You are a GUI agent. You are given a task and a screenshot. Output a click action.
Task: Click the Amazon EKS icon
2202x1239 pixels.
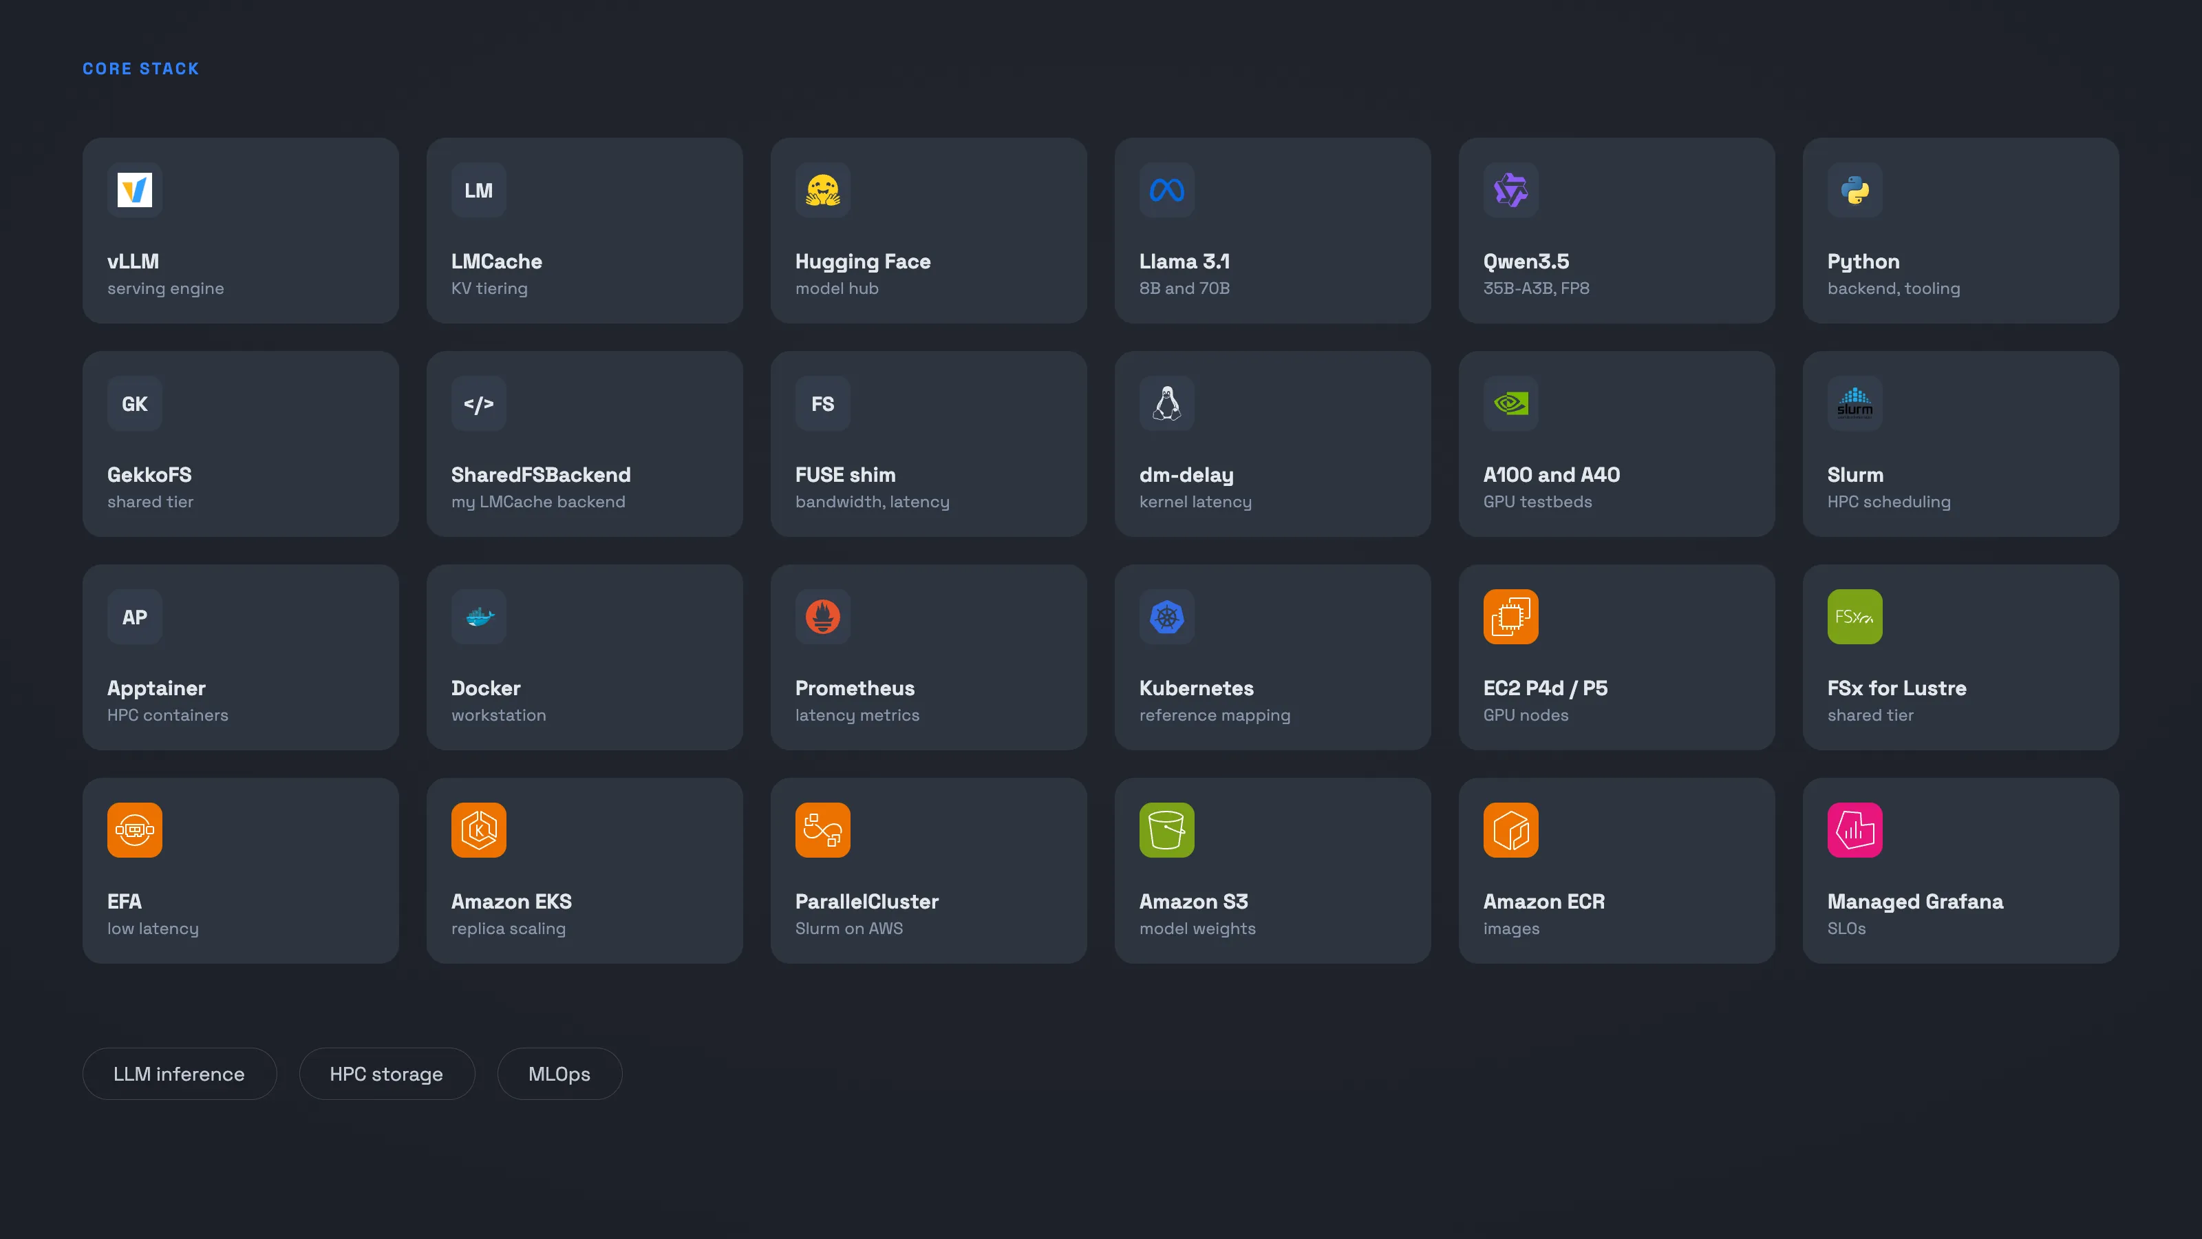coord(479,830)
